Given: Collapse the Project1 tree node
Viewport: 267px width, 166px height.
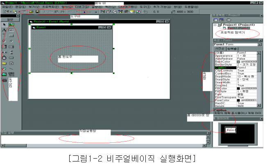Looking at the screenshot, I should (215, 25).
